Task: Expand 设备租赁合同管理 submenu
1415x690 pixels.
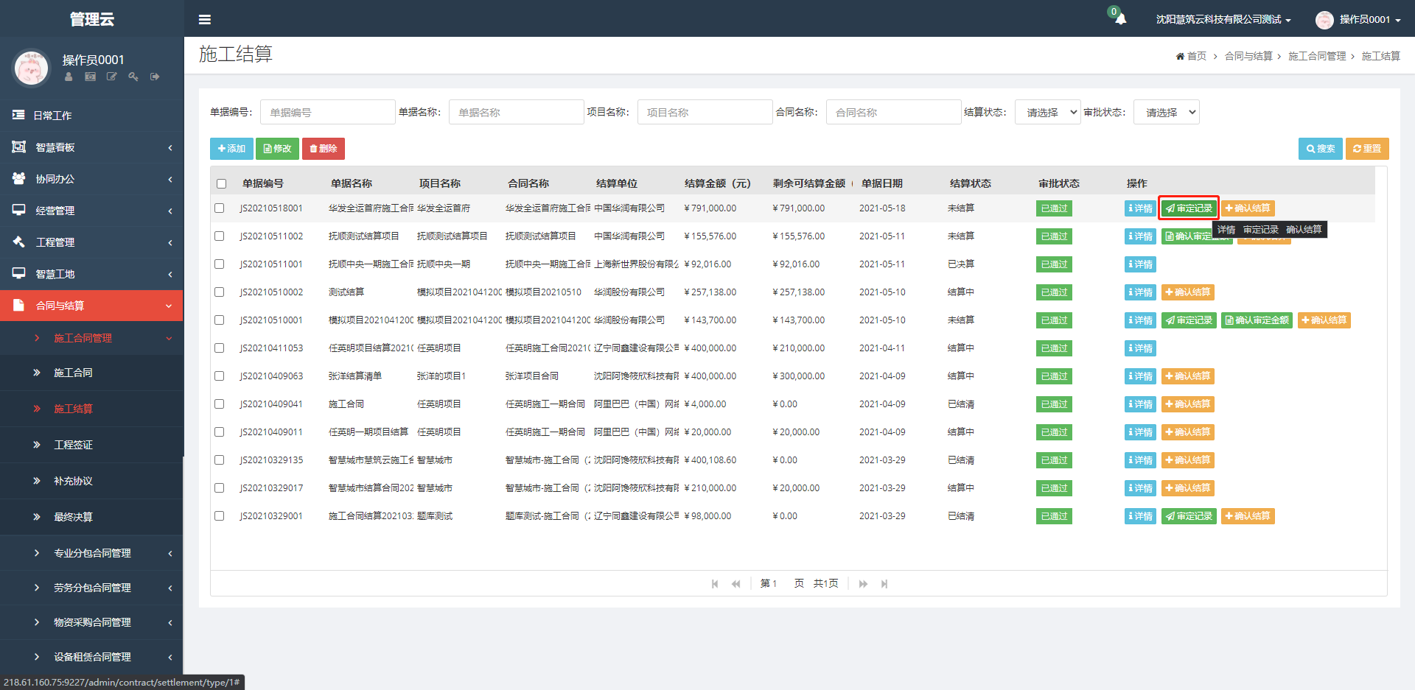Action: point(91,657)
